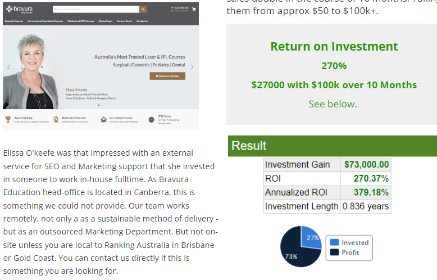Click the Accredited Courses badge icon
The height and width of the screenshot is (280, 437).
[104, 119]
